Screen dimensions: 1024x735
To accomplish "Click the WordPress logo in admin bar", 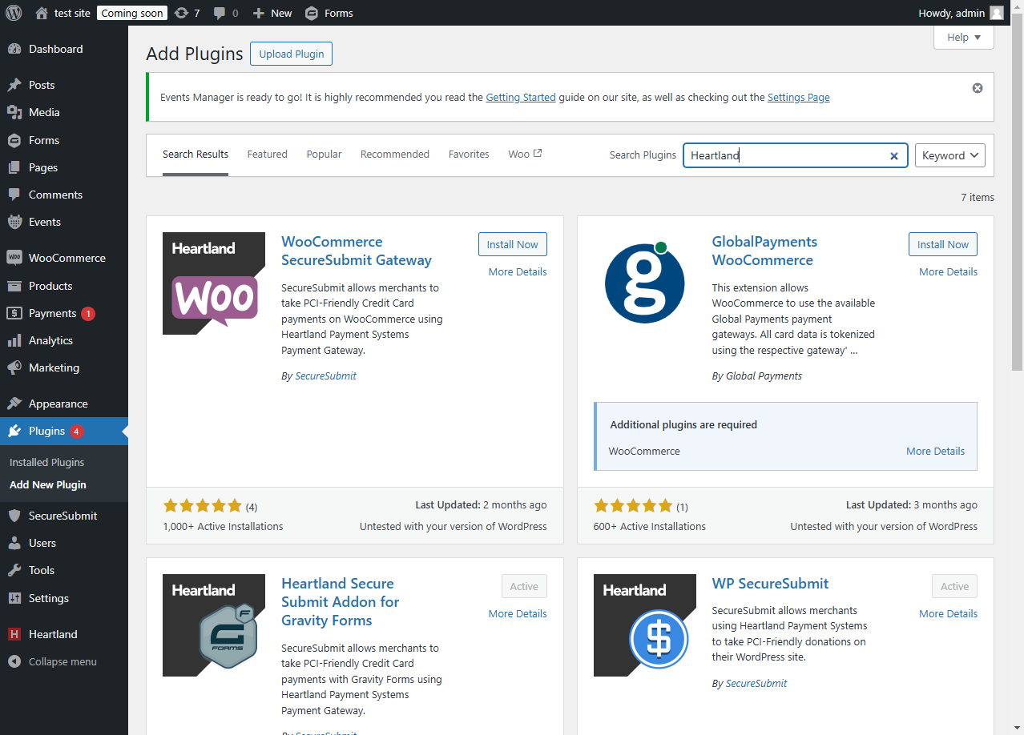I will click(14, 13).
